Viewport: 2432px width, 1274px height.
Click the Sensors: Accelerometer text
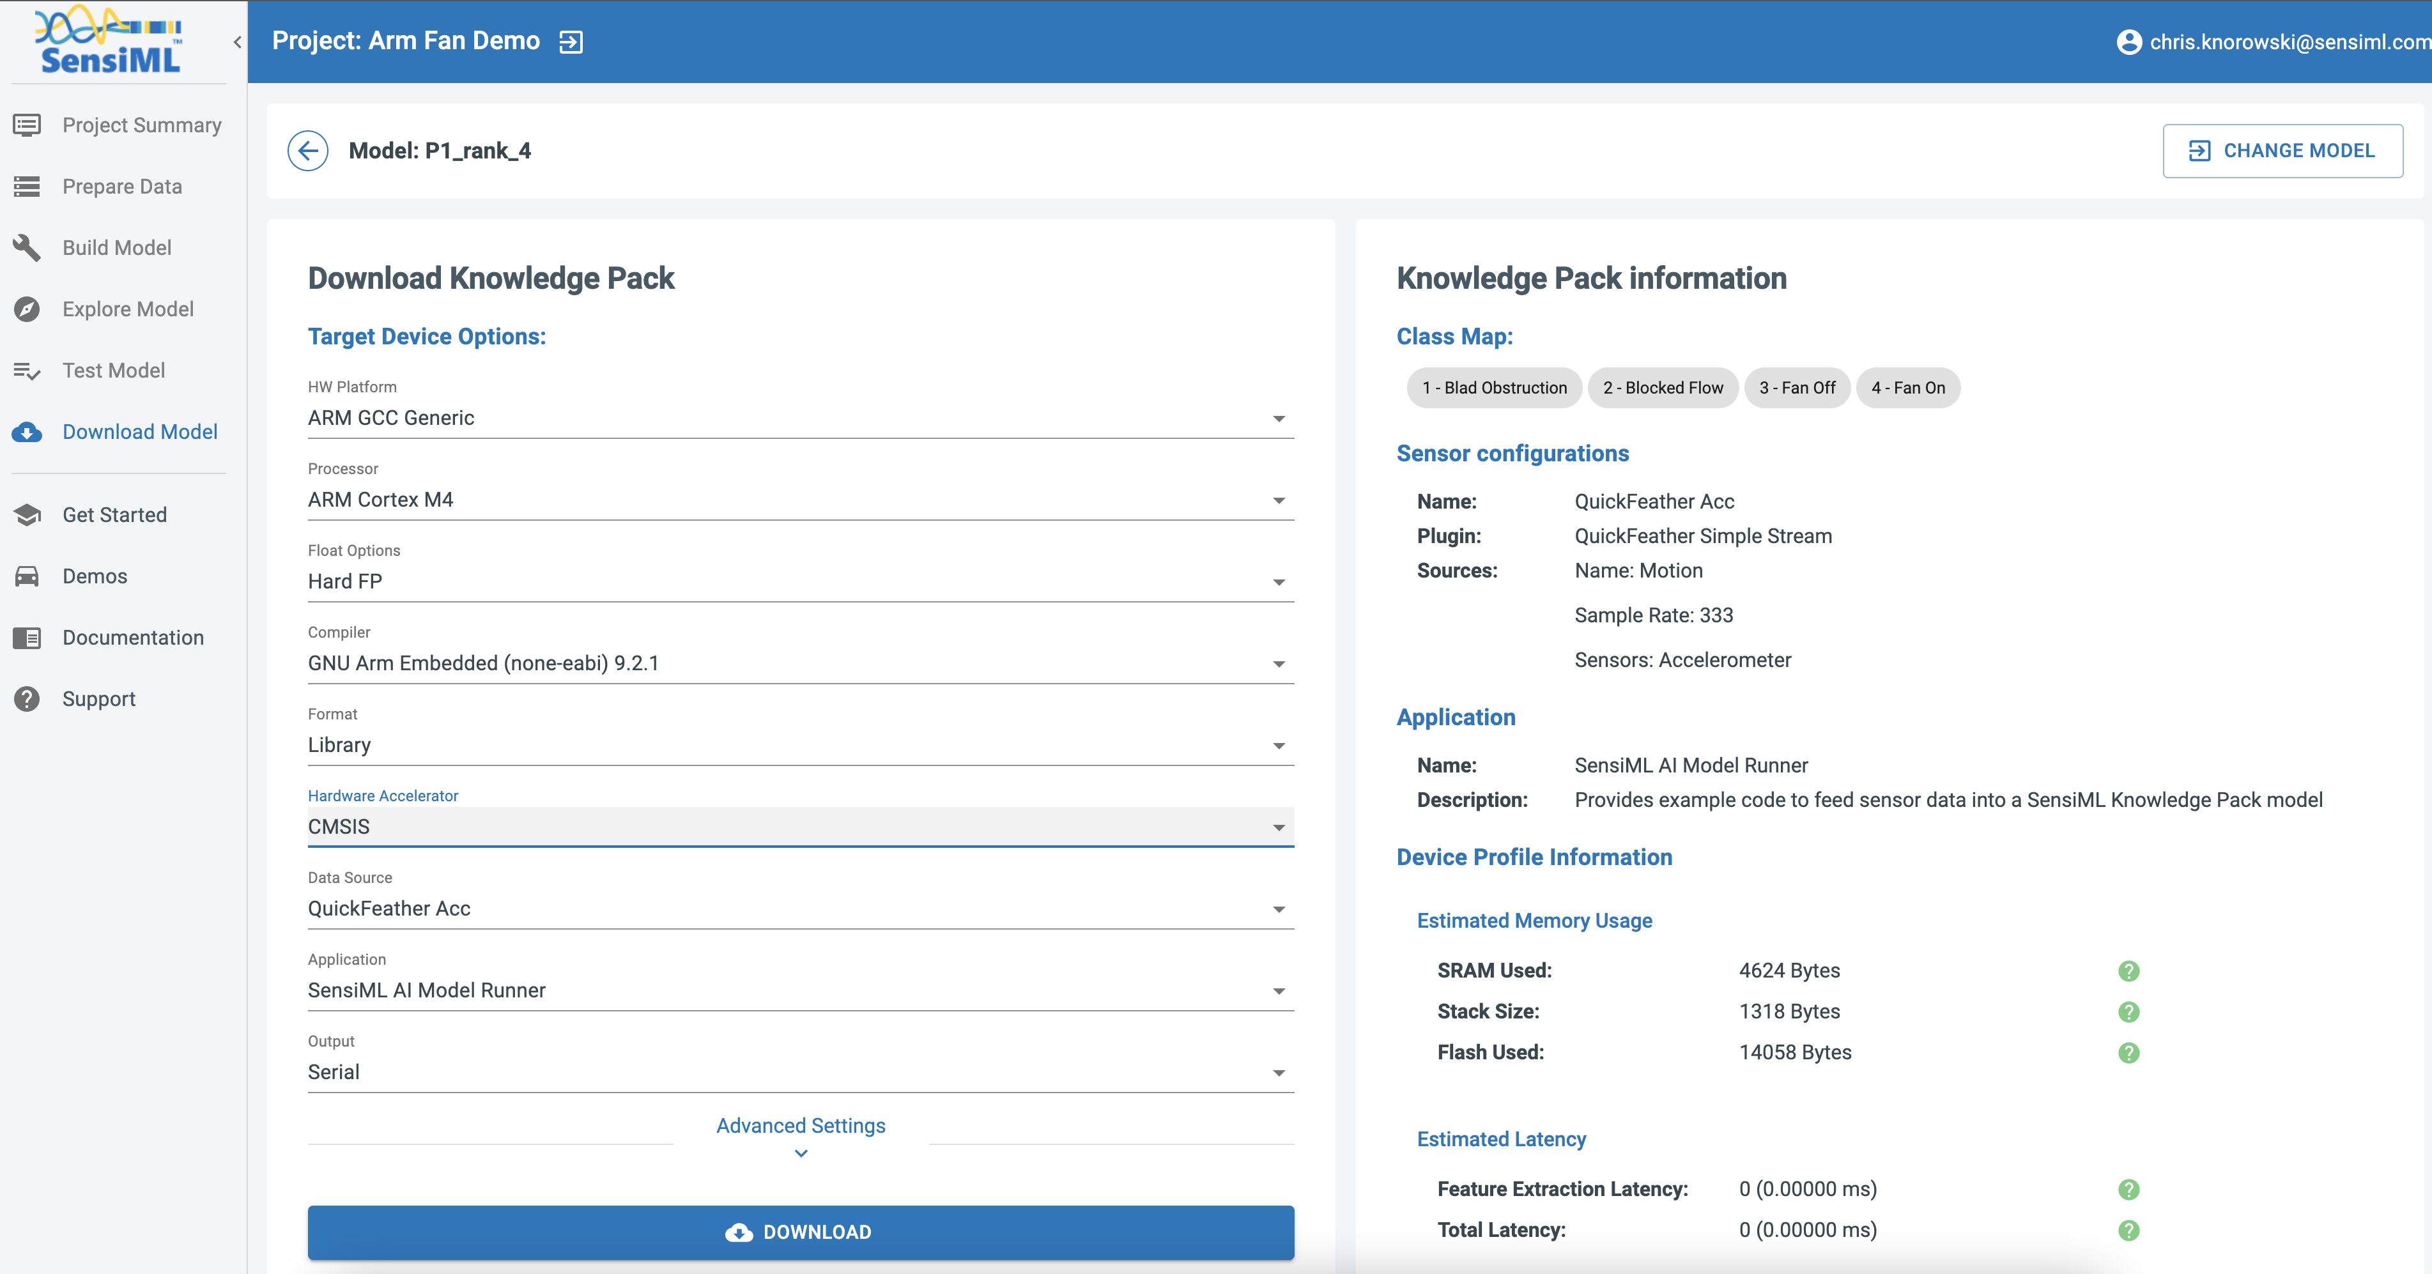point(1682,661)
